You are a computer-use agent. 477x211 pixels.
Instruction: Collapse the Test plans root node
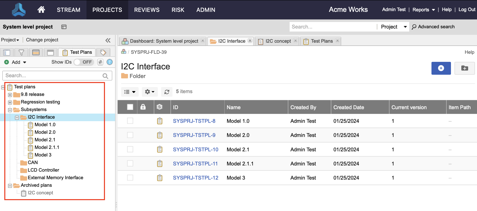tap(3, 87)
